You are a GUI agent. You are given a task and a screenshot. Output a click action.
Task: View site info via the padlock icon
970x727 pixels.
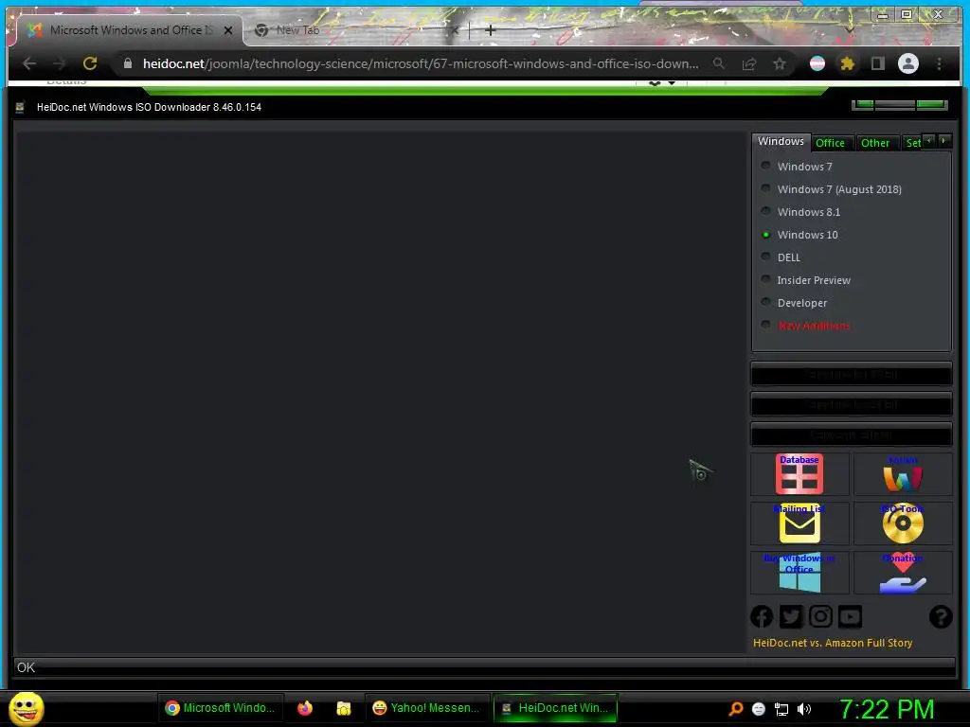128,63
